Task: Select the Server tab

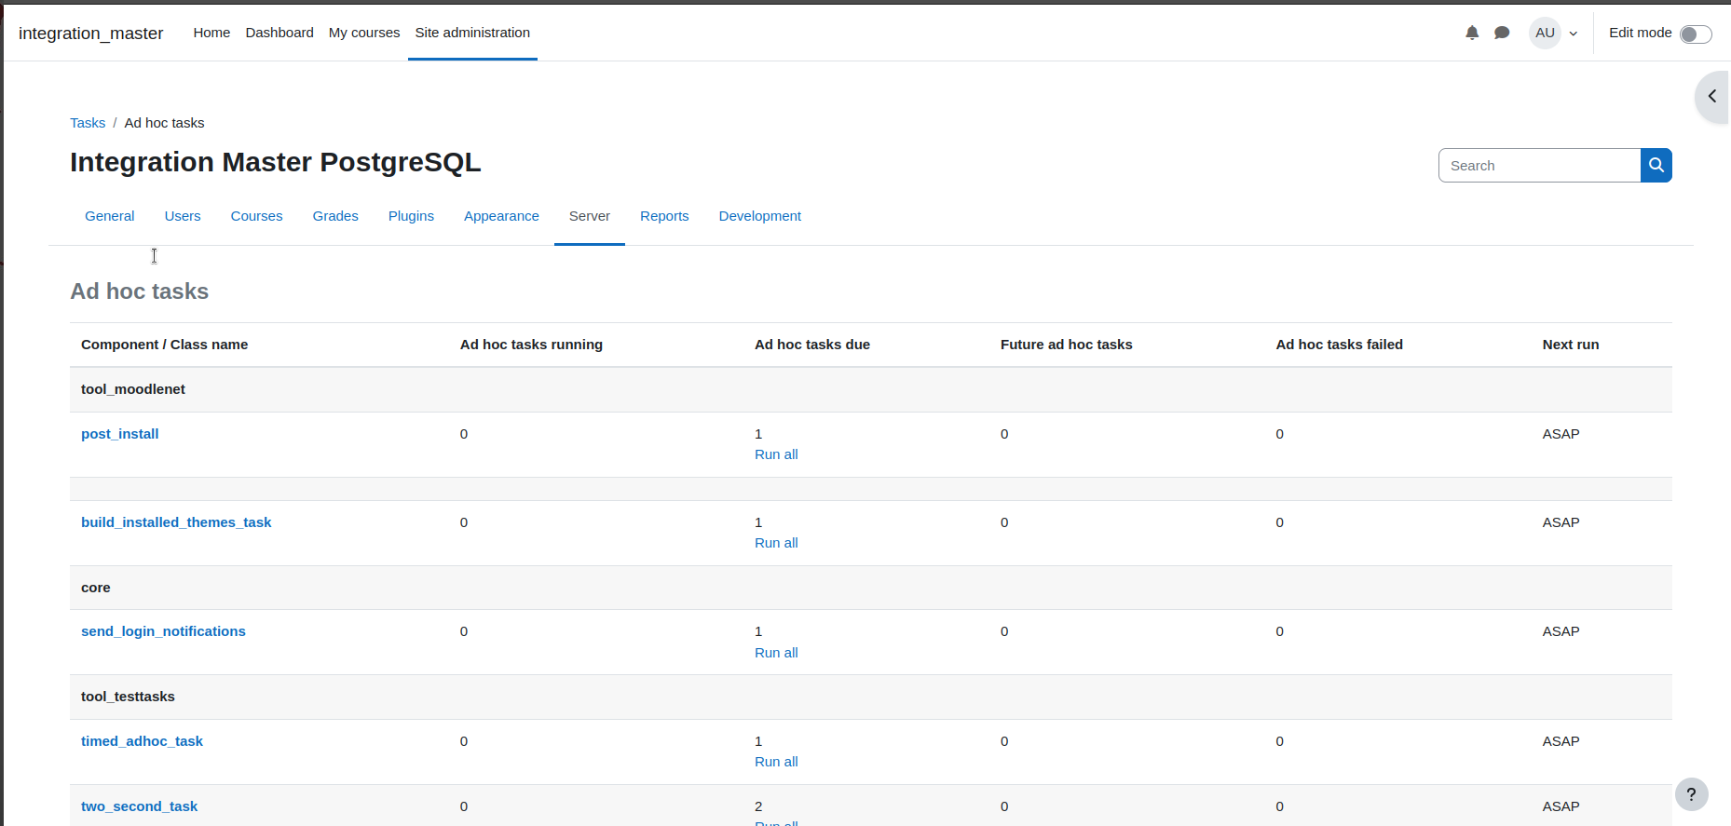Action: click(x=590, y=216)
